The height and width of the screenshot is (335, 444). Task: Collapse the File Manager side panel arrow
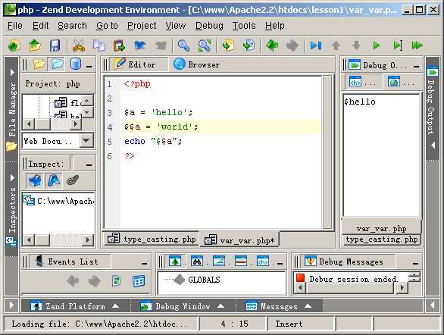pyautogui.click(x=12, y=72)
